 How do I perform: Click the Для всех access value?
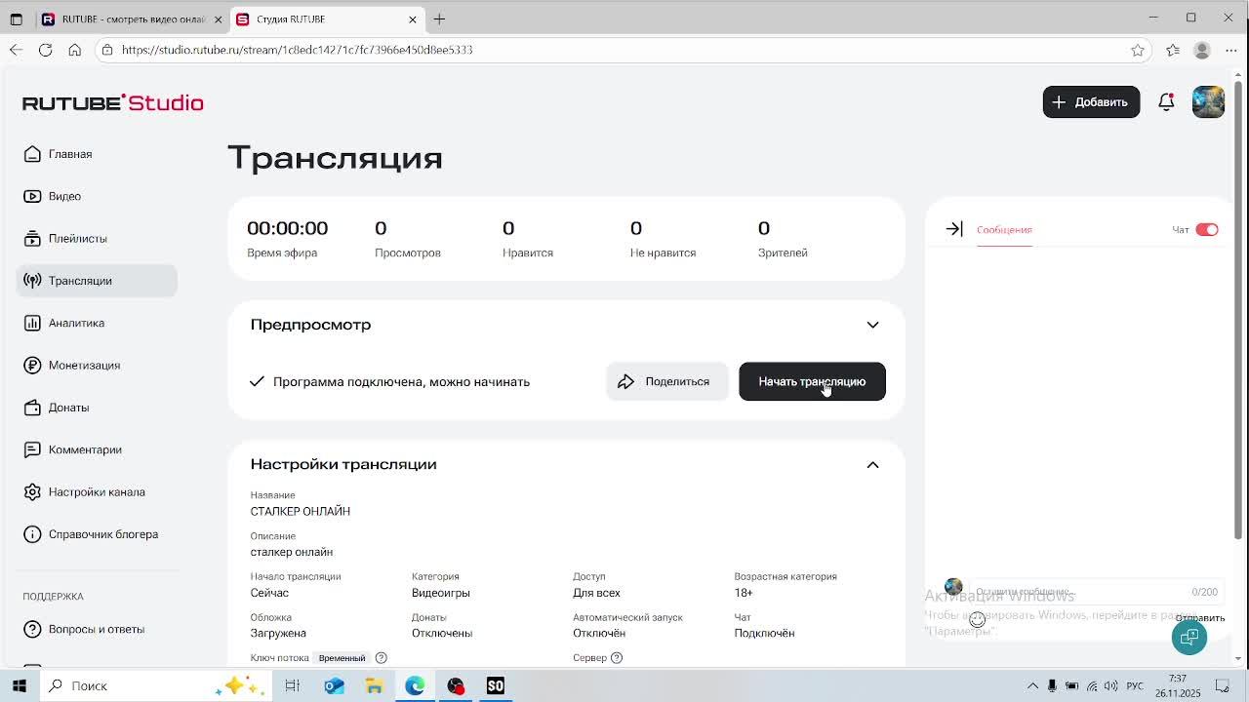click(x=596, y=593)
